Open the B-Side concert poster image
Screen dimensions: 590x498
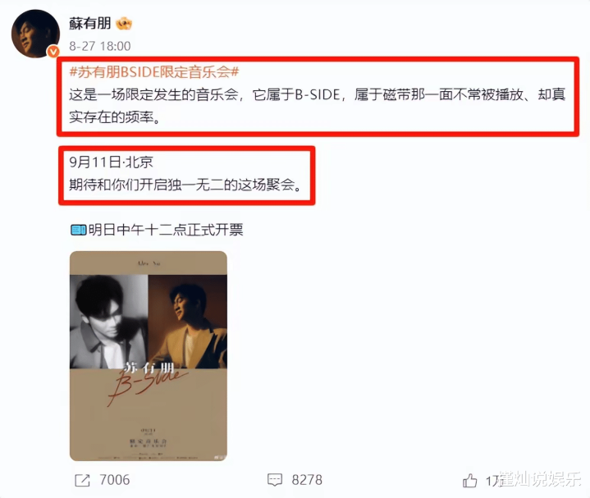149,356
